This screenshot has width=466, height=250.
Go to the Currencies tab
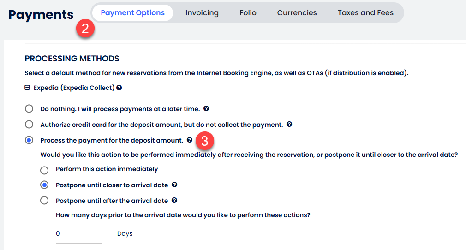[297, 13]
